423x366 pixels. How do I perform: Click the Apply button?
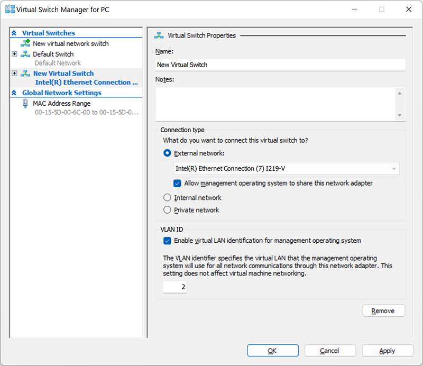pos(387,351)
